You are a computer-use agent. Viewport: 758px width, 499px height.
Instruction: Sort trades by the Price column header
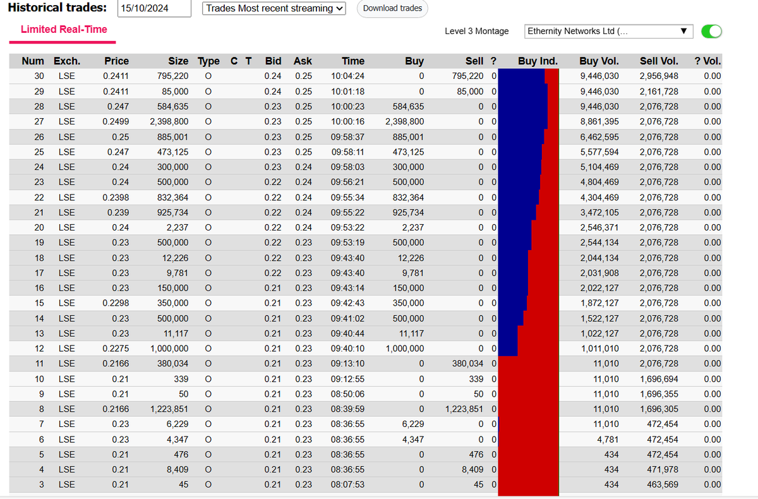pos(117,61)
